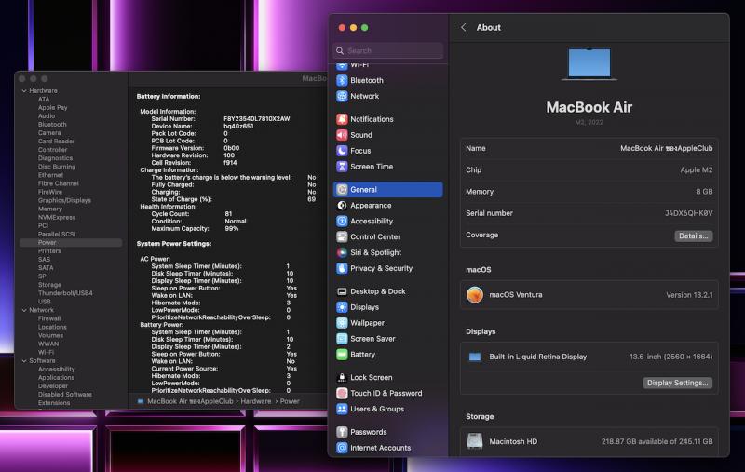Open Privacy & Security hand icon
This screenshot has width=745, height=472.
pos(342,268)
